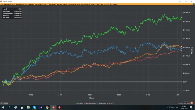
Task: Show hidden system tray icons
Action: 167,107
